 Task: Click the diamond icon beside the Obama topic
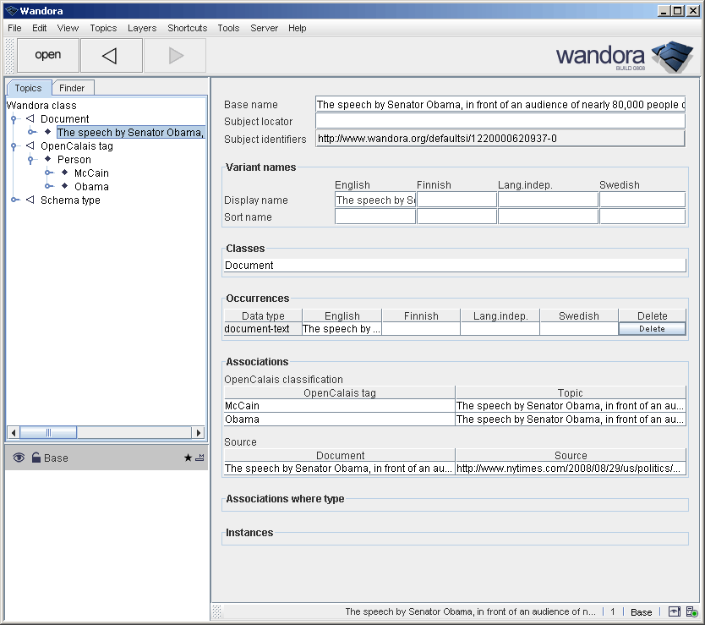[x=65, y=186]
